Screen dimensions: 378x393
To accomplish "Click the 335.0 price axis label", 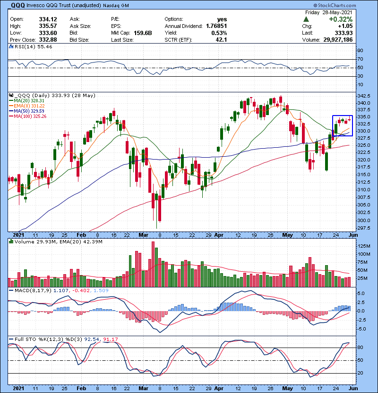I will (x=364, y=117).
